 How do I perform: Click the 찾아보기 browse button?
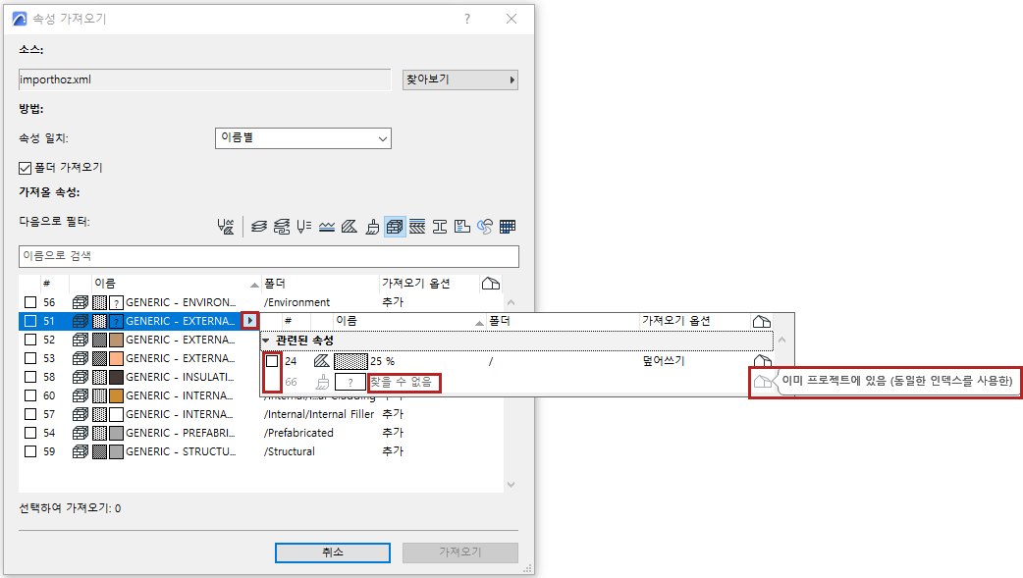tap(458, 79)
